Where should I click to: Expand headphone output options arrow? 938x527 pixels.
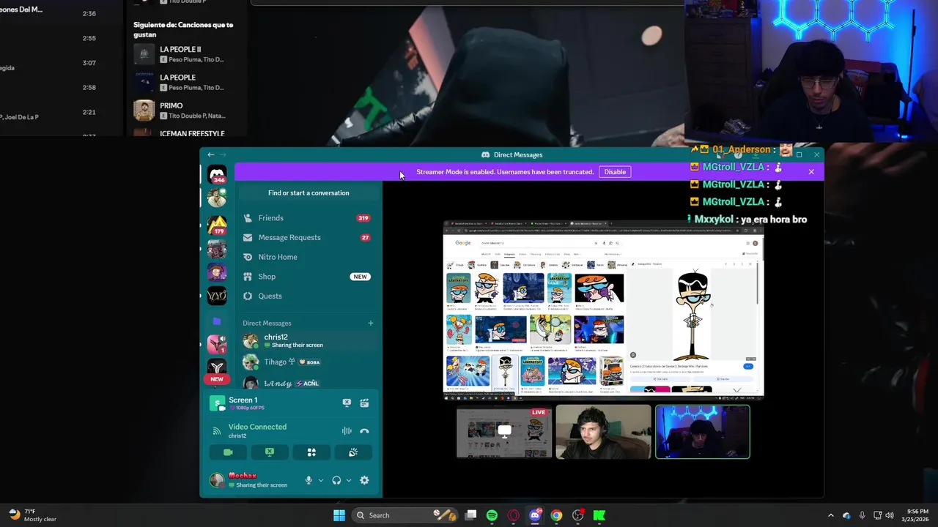[348, 481]
